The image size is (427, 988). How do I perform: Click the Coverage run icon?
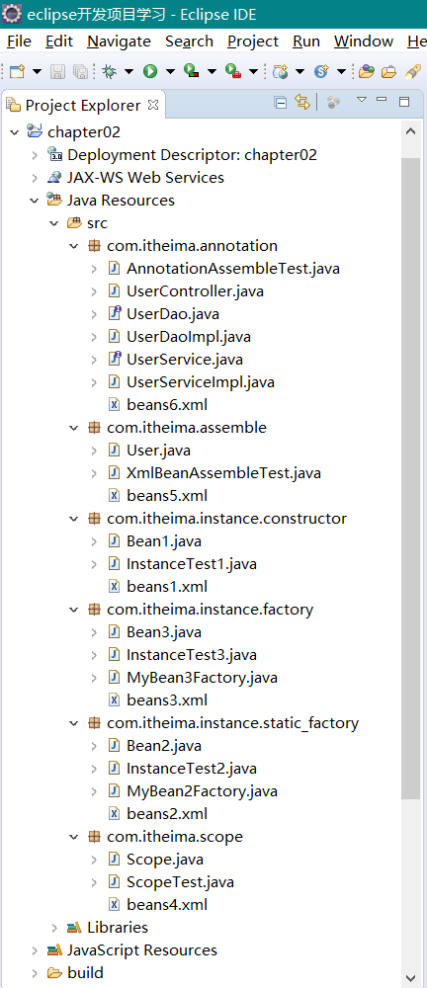[191, 71]
